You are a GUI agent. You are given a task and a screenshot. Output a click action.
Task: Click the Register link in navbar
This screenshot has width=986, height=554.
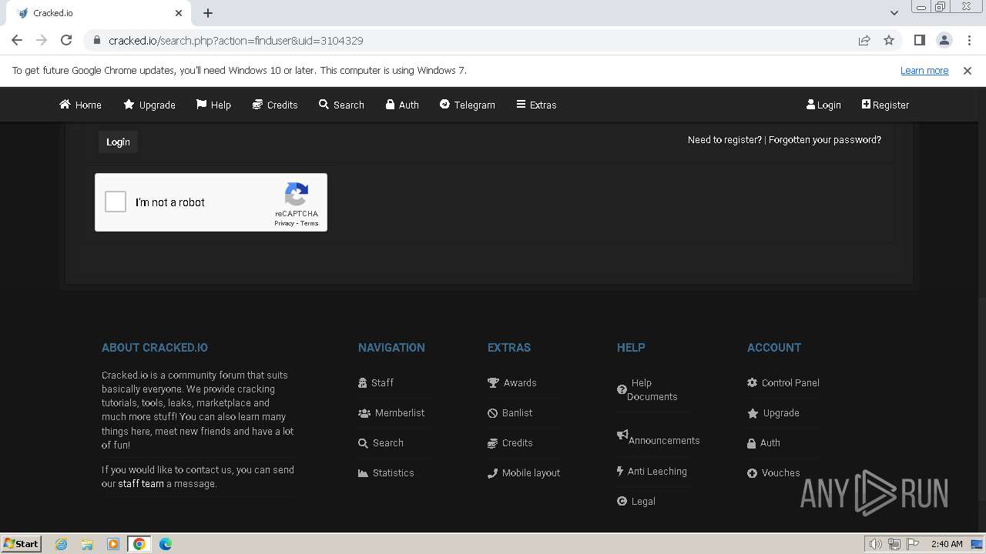tap(885, 105)
